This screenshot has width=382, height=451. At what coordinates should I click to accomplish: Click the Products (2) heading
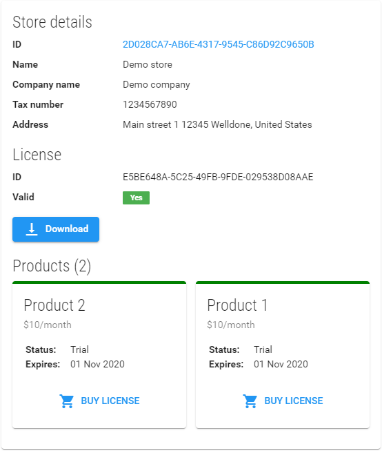click(52, 266)
